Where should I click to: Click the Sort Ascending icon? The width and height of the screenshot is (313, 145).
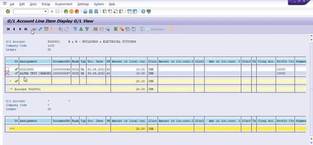click(81, 29)
